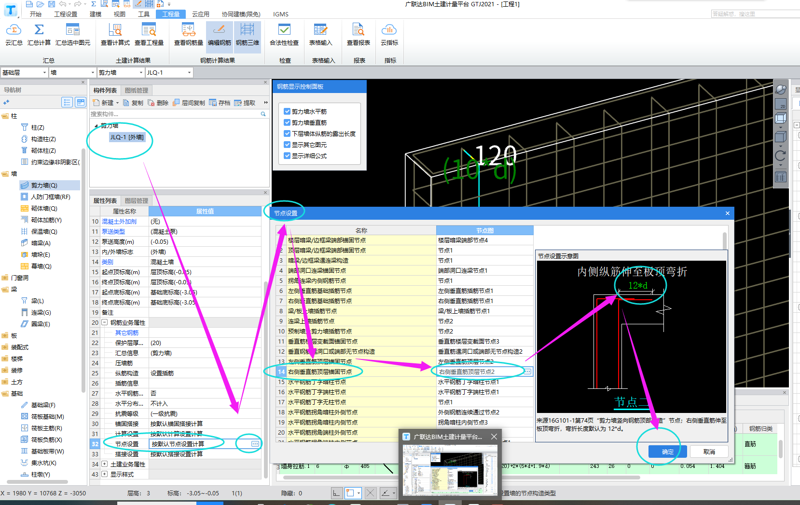Click the new file icon in quick access toolbar
The width and height of the screenshot is (800, 505).
click(29, 4)
